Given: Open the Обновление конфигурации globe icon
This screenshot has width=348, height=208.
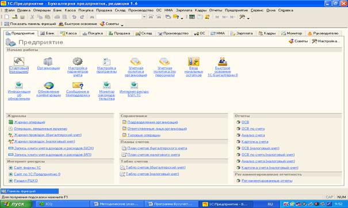Looking at the screenshot, I should pyautogui.click(x=48, y=86).
